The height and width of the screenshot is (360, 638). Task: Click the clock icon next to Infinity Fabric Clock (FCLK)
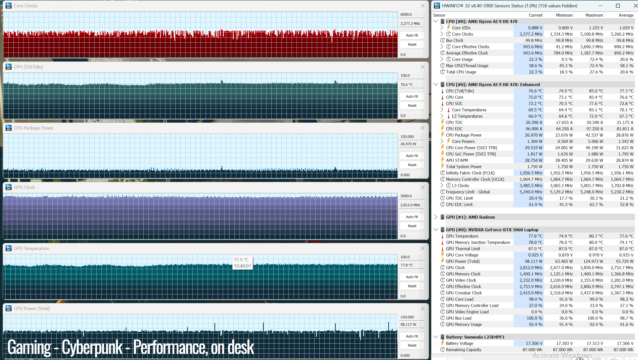coord(443,173)
